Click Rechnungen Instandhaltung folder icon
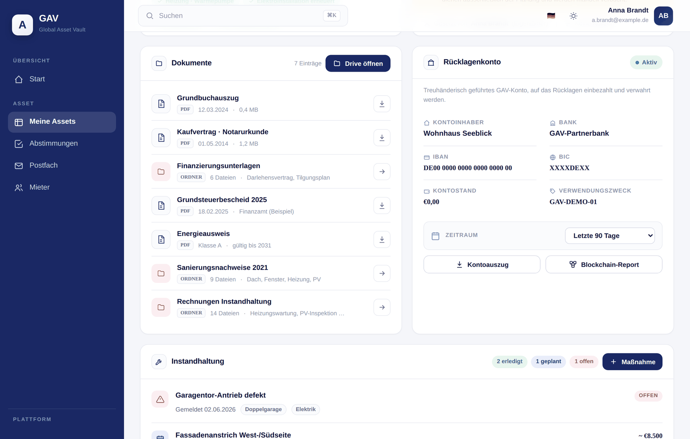 161,307
